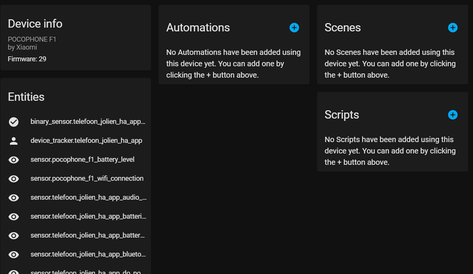473x274 pixels.
Task: Open sensor.telefoon_jolien_ha_app_blueto entity
Action: click(x=88, y=254)
